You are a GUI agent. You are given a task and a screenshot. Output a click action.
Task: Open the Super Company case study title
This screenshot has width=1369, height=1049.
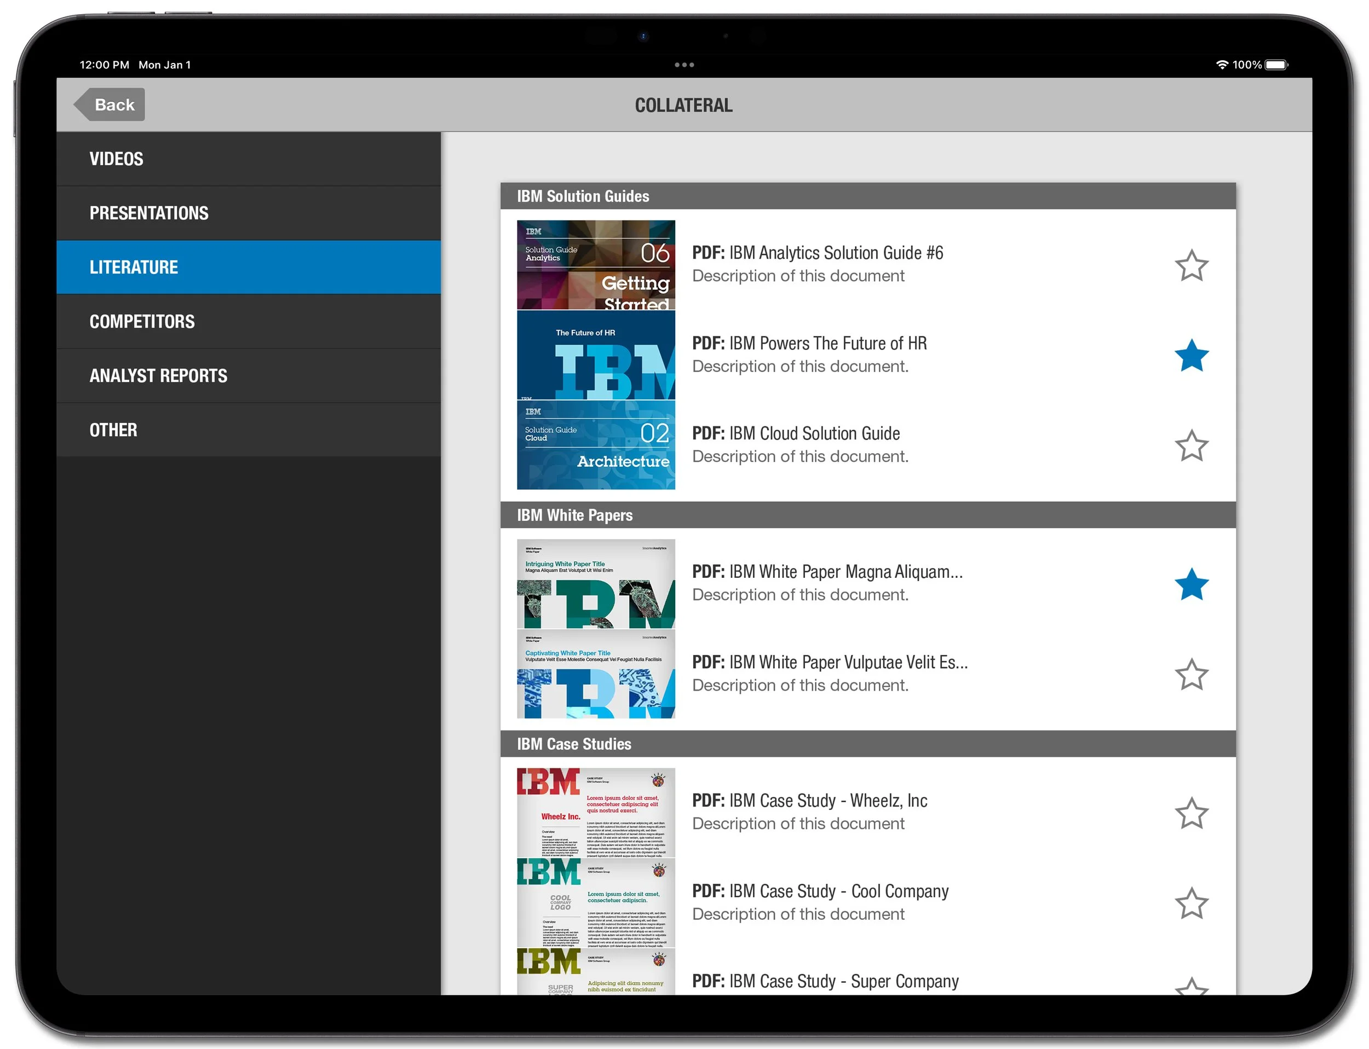(x=825, y=982)
